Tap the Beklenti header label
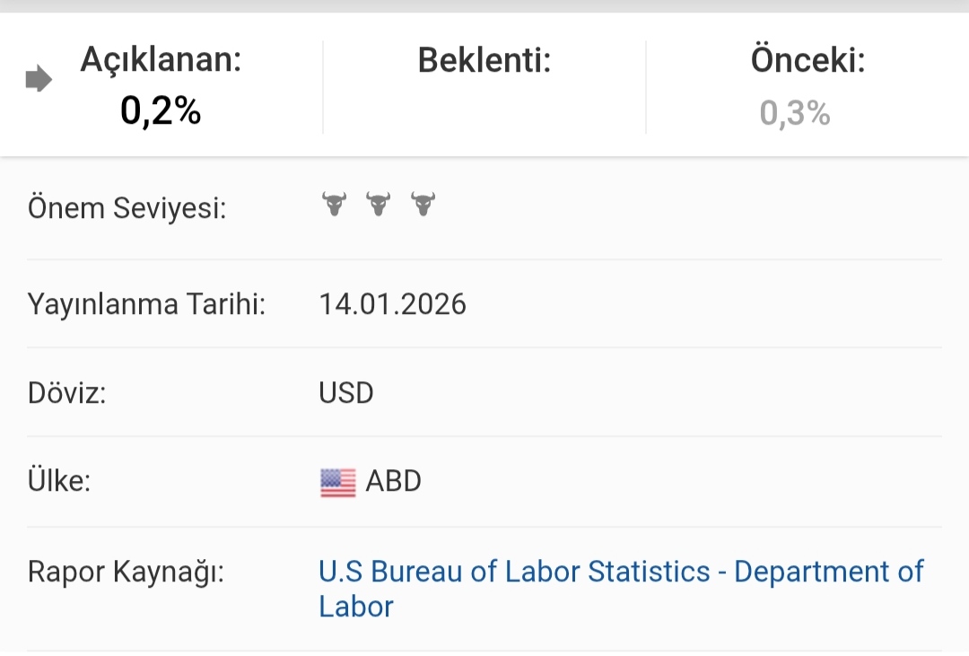The width and height of the screenshot is (969, 656). [484, 60]
